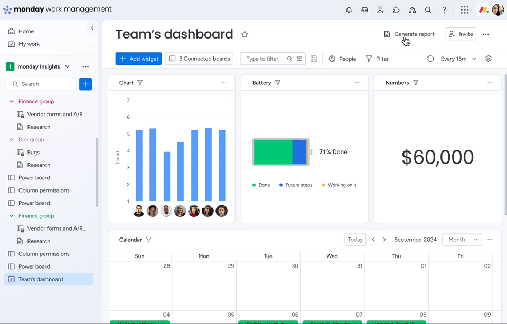The image size is (507, 324).
Task: Open the Chart widget three-dot menu
Action: [x=224, y=83]
